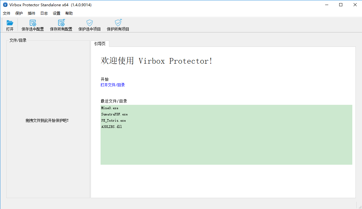The height and width of the screenshot is (209, 362).
Task: Click the 拖拽文件到此开始保护吧! drop area text
Action: click(x=47, y=120)
